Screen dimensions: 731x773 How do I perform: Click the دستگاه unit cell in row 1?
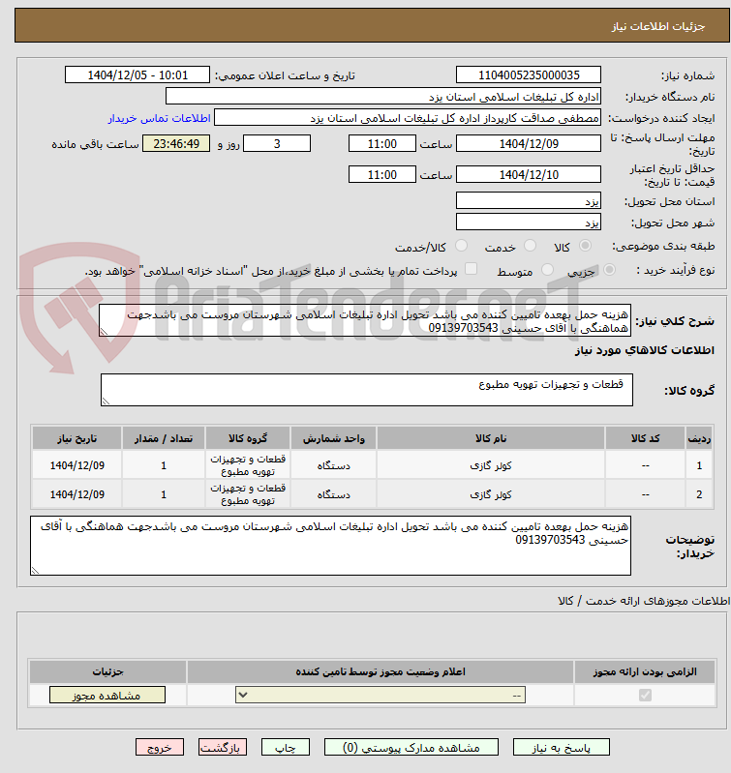334,466
